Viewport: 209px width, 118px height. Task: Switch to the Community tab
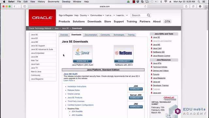(x=105, y=35)
